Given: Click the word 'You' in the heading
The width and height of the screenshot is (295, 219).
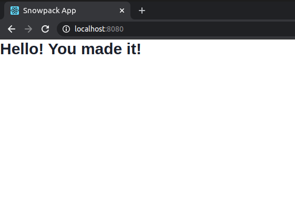Looking at the screenshot, I should point(62,49).
